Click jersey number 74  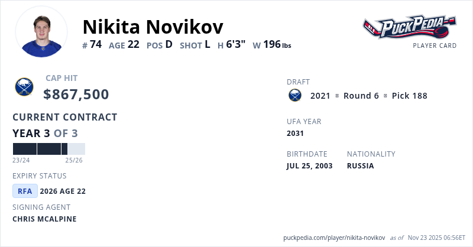(x=96, y=44)
